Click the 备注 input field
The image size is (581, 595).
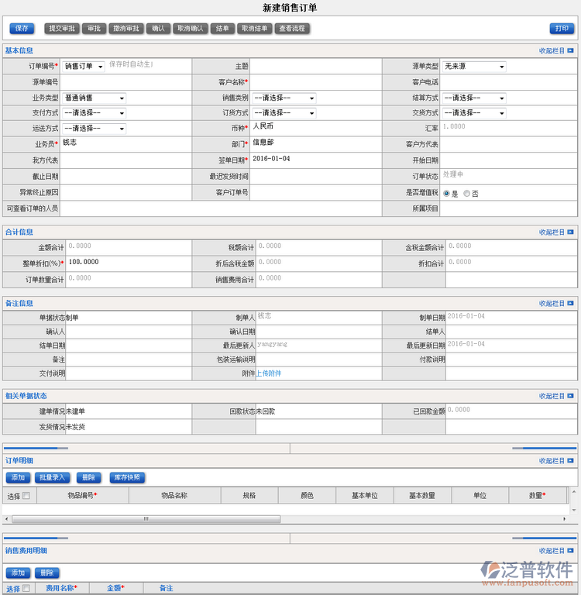pyautogui.click(x=129, y=359)
